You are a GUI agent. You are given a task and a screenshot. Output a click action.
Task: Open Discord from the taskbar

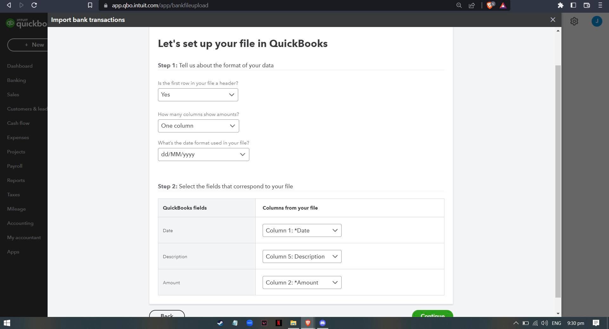(x=322, y=323)
